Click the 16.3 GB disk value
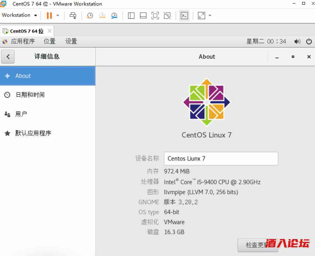The height and width of the screenshot is (256, 315). [174, 232]
